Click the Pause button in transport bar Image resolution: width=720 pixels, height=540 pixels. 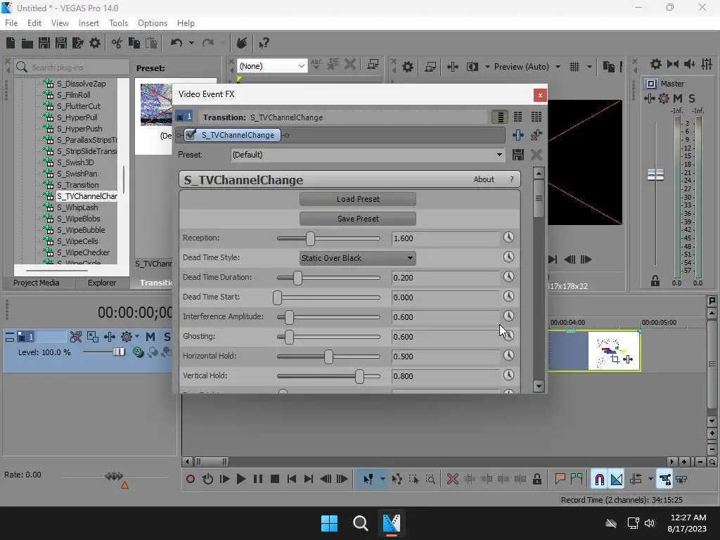(x=257, y=479)
